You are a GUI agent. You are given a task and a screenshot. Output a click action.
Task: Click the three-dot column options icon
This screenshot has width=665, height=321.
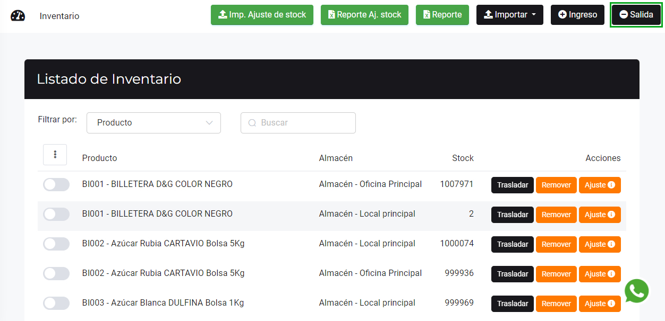coord(55,155)
